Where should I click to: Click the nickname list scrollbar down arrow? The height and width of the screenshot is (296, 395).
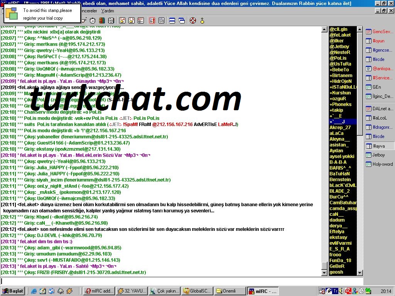[360, 272]
